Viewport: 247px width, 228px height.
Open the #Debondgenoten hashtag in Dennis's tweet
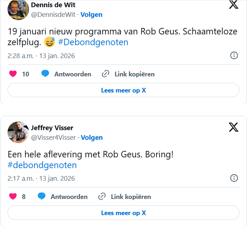pos(93,43)
